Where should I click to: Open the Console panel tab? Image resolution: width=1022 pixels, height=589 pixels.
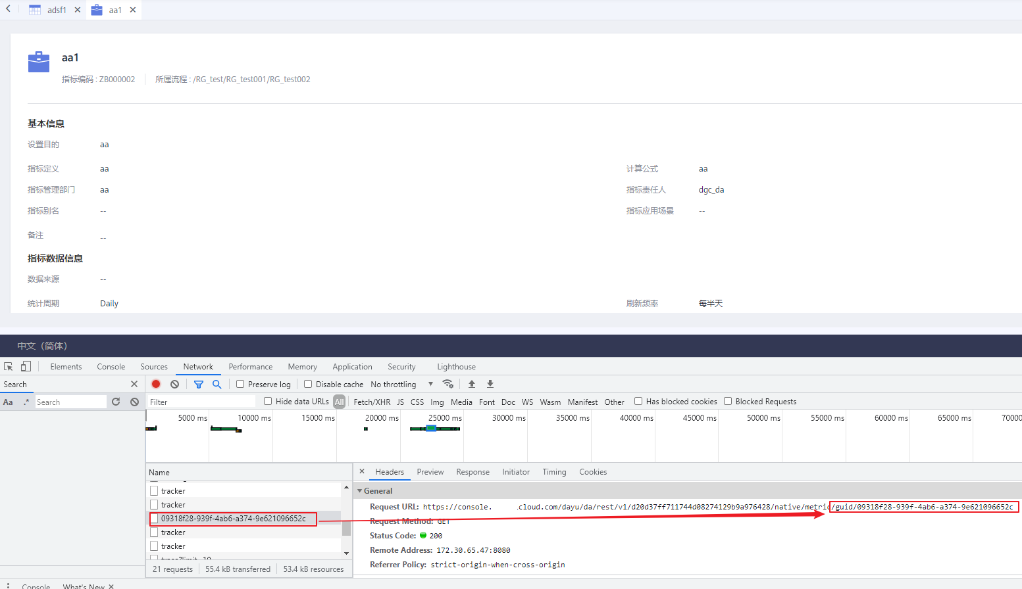pos(111,367)
